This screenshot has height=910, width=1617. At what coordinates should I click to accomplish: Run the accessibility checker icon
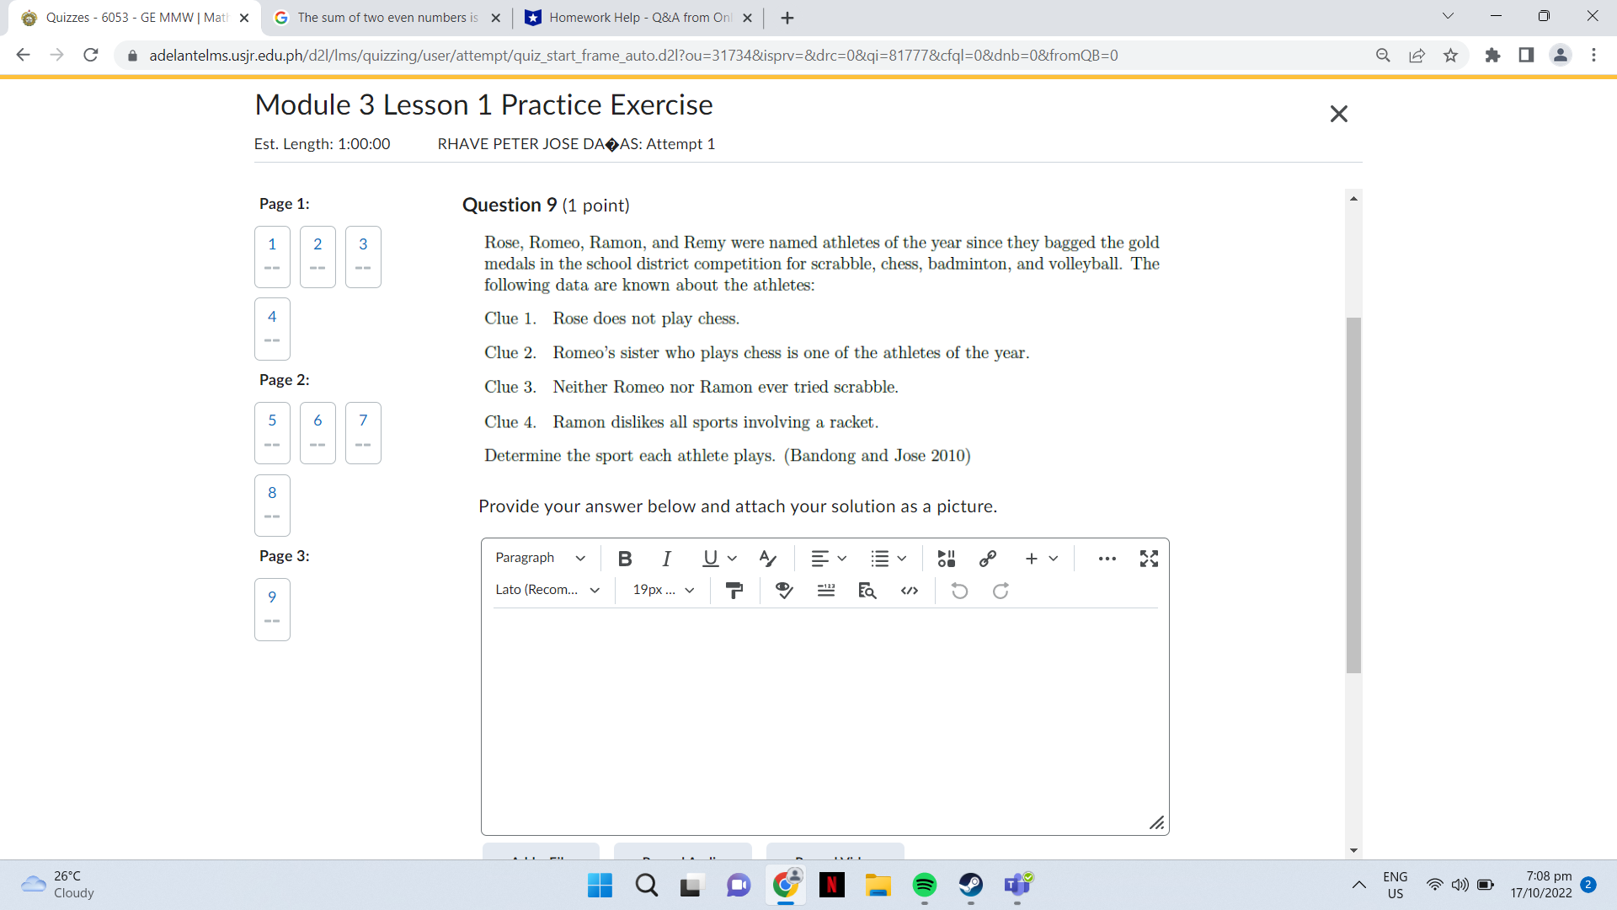[784, 591]
